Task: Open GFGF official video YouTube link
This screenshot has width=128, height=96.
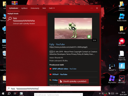Action: coord(64,69)
